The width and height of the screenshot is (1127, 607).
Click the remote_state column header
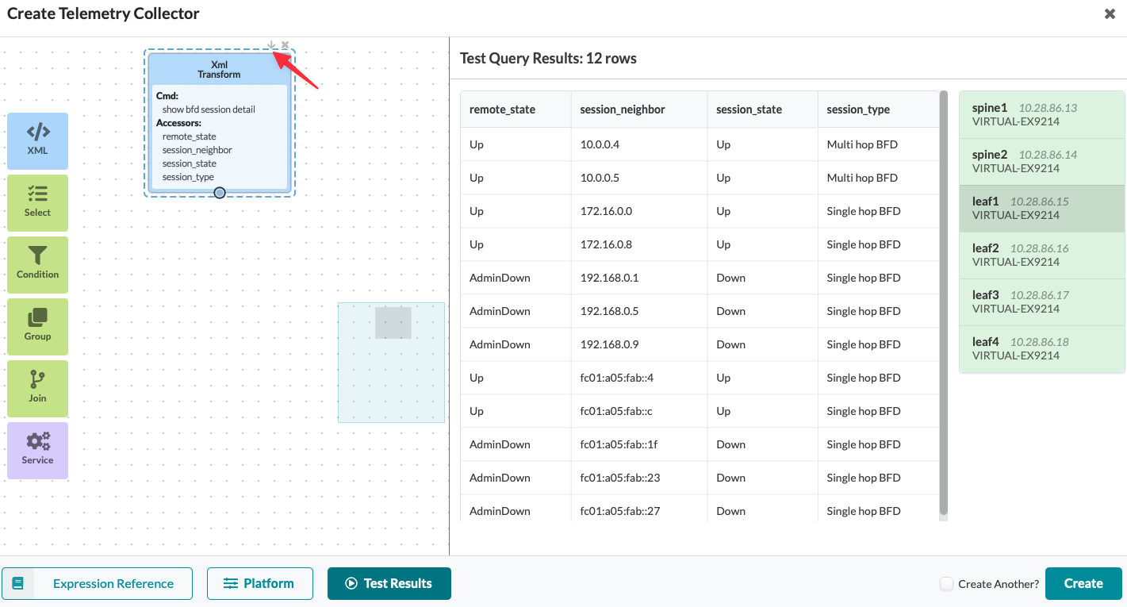[516, 109]
